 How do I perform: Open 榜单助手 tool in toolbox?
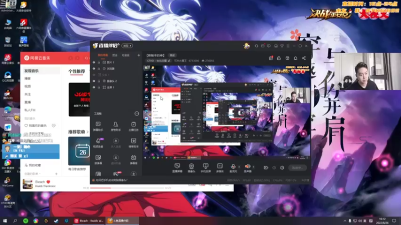click(x=133, y=143)
